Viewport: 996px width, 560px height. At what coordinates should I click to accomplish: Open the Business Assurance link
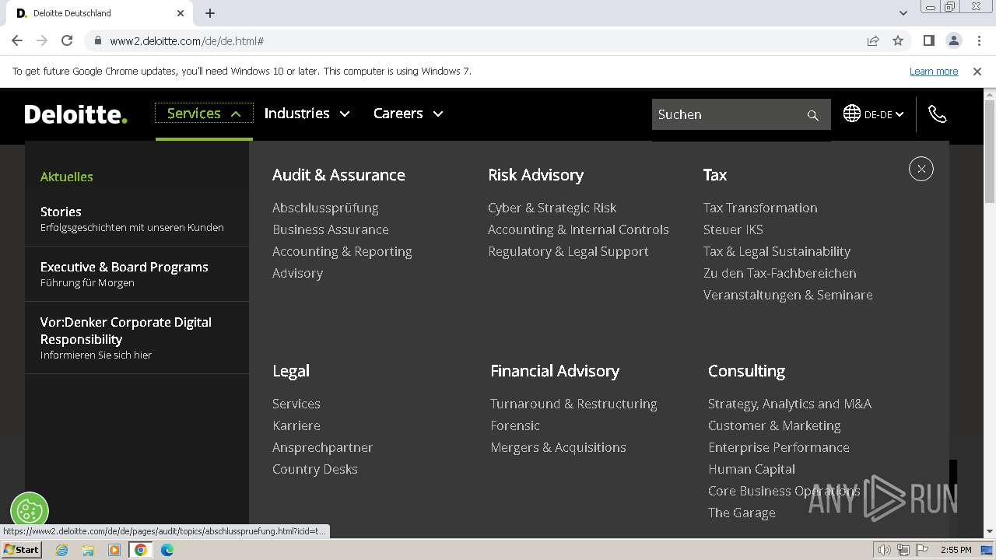[x=331, y=229]
